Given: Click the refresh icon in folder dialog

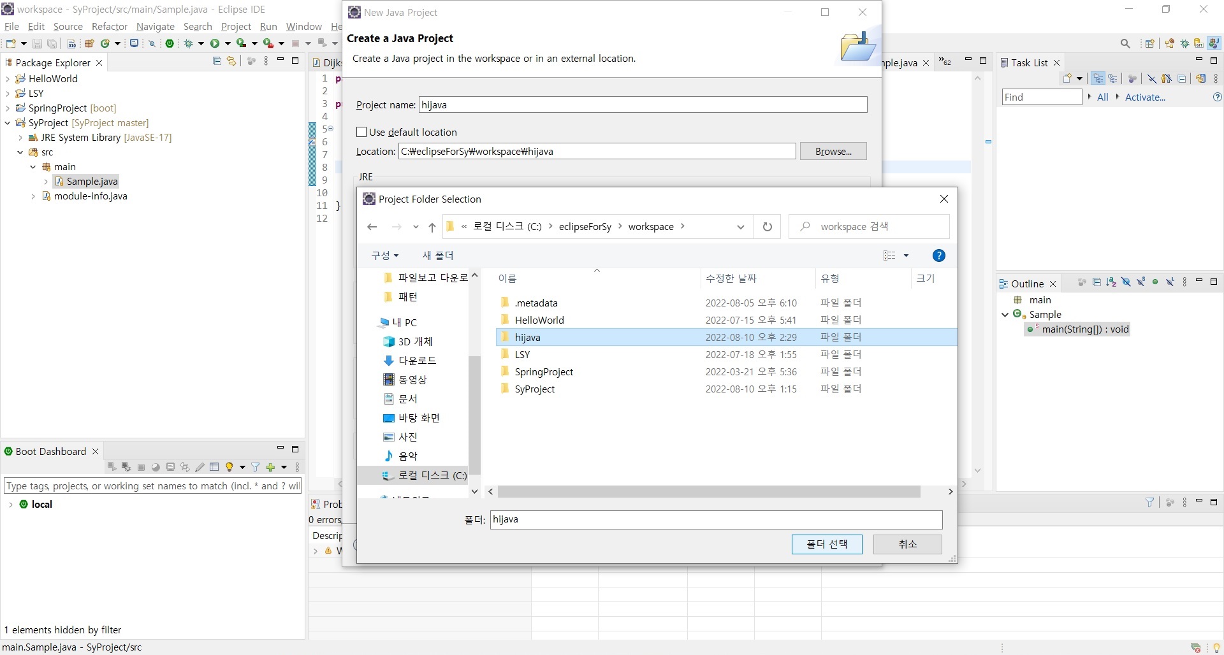Looking at the screenshot, I should (x=768, y=227).
